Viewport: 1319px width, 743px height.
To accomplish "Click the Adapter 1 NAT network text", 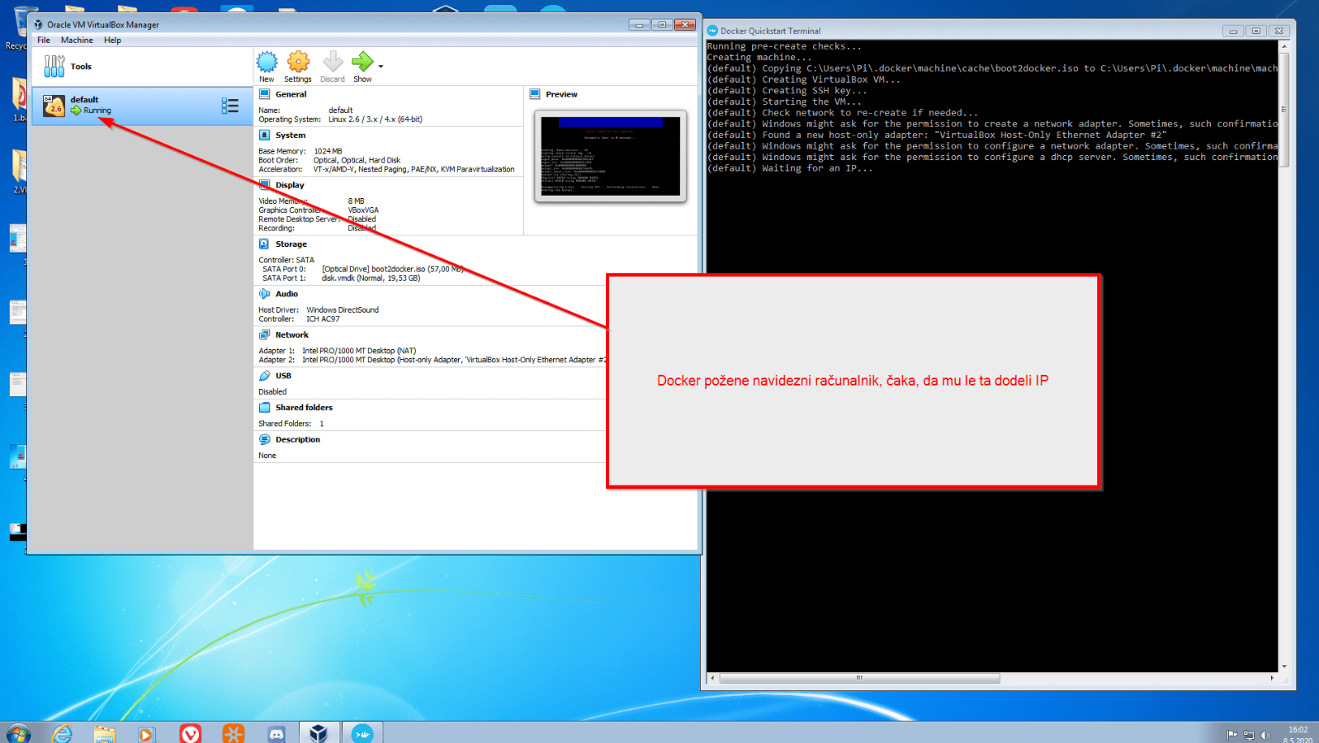I will pyautogui.click(x=359, y=351).
